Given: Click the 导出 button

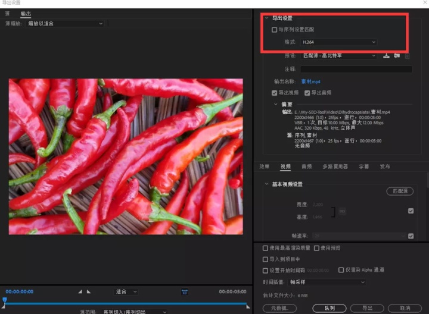Looking at the screenshot, I should point(367,308).
